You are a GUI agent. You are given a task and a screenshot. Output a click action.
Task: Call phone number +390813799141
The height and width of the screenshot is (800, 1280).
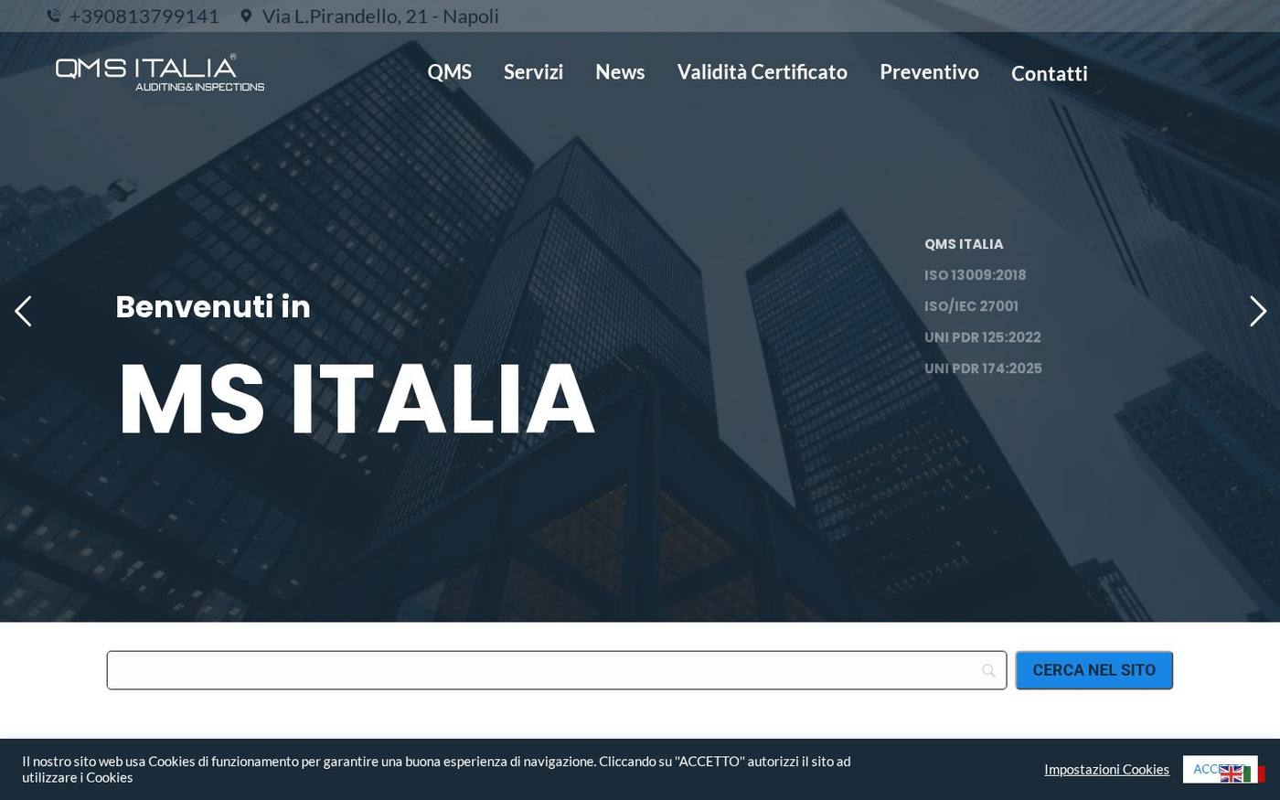pyautogui.click(x=144, y=16)
